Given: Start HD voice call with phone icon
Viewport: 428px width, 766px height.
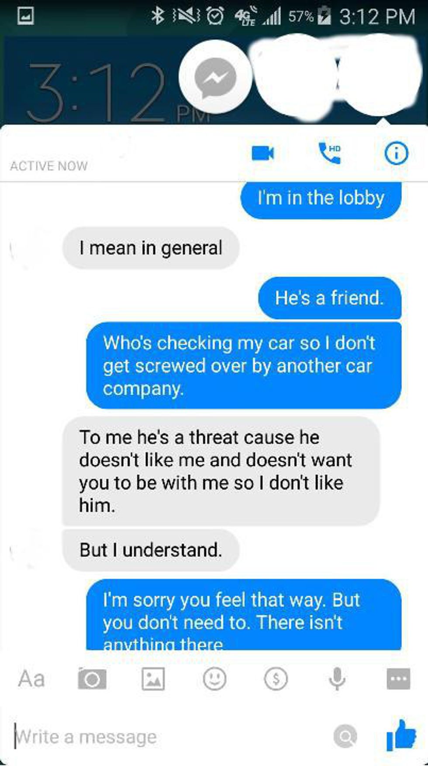Looking at the screenshot, I should coord(330,153).
